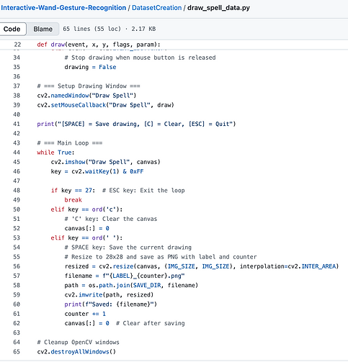Click sticky header line "def draw(event, x, y, flags, param):"
Viewport: 348px width, 362px height.
[99, 45]
